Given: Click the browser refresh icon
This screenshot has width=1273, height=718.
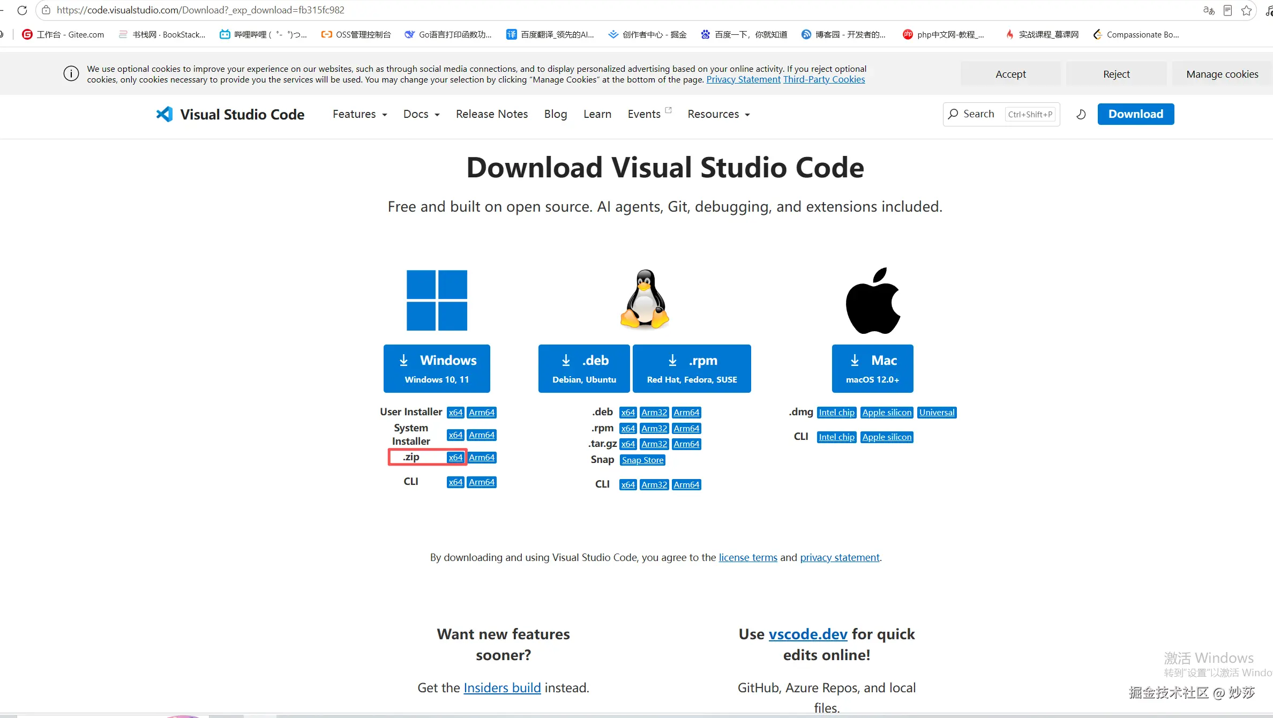Looking at the screenshot, I should (22, 10).
